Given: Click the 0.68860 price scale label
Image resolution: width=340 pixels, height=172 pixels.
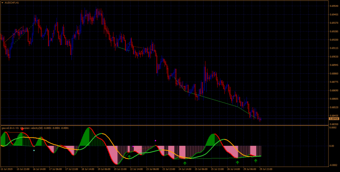Looking at the screenshot, I should (333, 73).
